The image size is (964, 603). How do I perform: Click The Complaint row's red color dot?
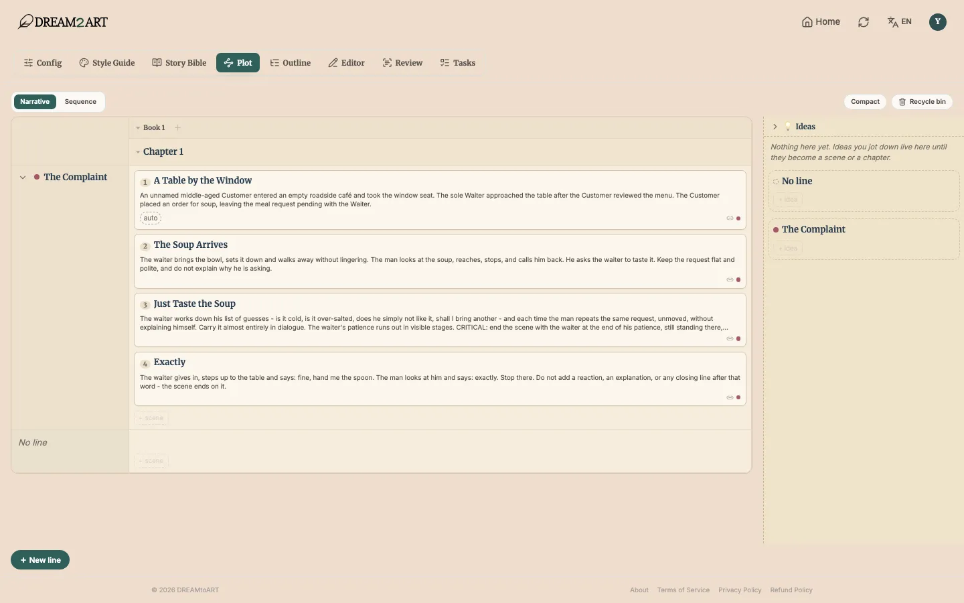coord(37,178)
